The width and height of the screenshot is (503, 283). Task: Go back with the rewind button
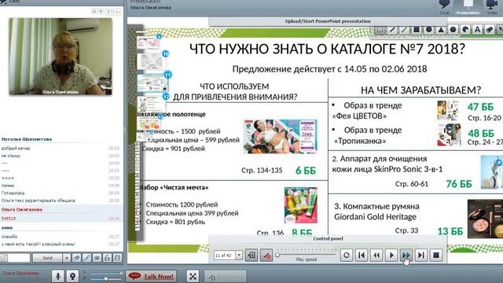(x=376, y=255)
